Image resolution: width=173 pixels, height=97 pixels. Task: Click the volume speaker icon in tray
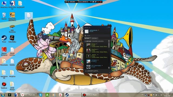point(161,95)
